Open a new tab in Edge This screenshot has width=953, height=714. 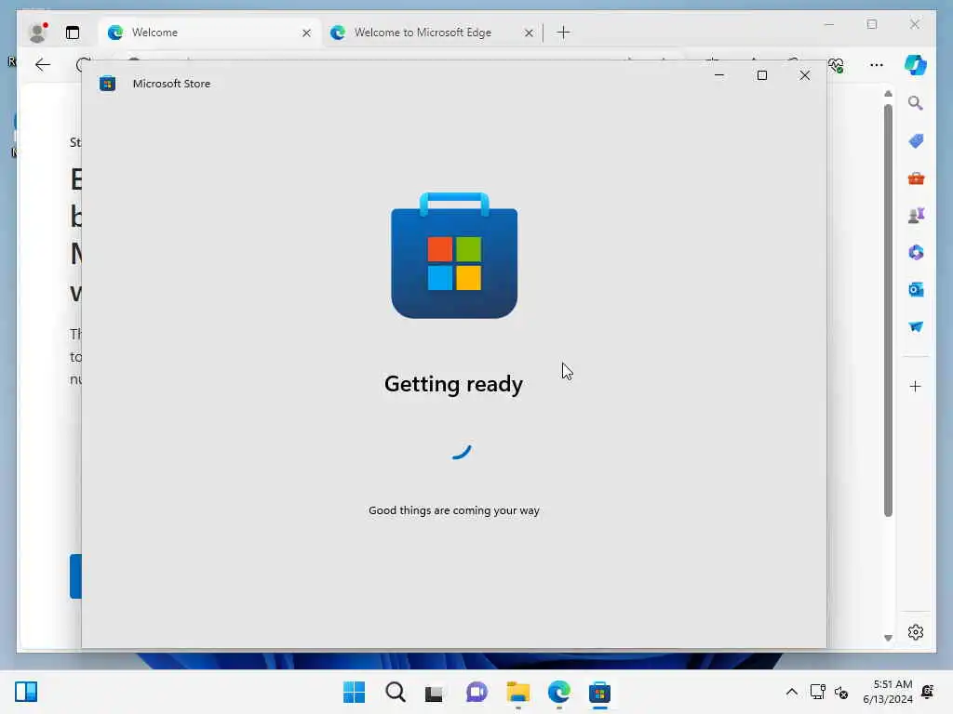point(563,33)
